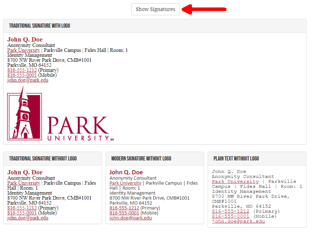Click Identity Management in traditional no-logo signature
Image resolution: width=314 pixels, height=234 pixels.
coord(30,193)
